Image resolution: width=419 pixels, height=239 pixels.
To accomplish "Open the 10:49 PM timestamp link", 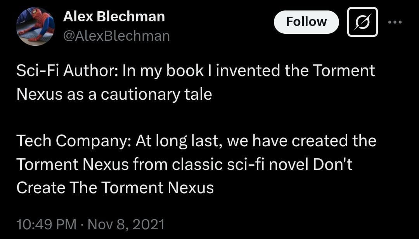I will pyautogui.click(x=46, y=224).
